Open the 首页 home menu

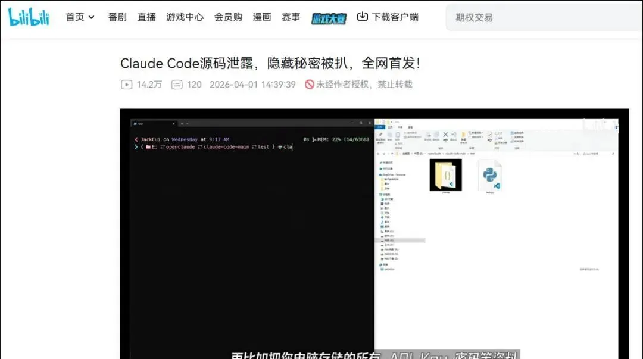pos(74,17)
